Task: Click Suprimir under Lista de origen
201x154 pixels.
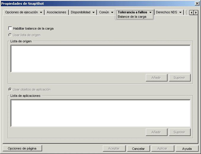Action: [x=180, y=78]
